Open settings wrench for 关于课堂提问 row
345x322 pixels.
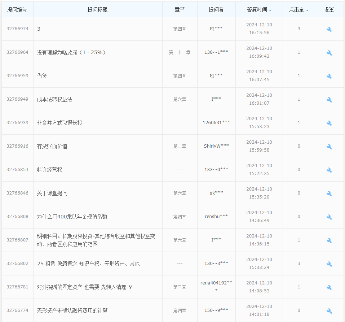(329, 193)
